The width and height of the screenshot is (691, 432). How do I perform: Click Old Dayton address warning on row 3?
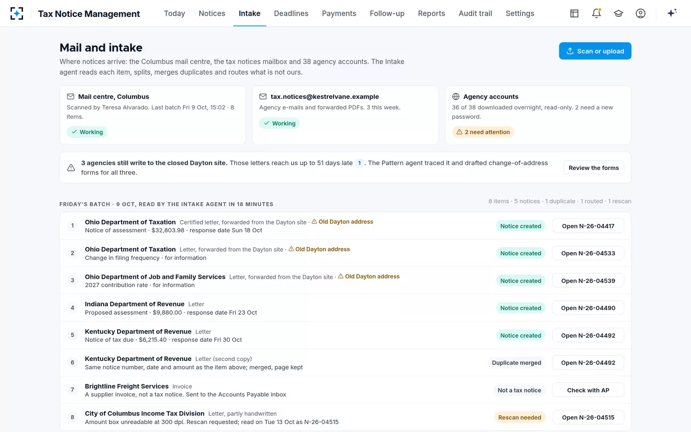369,276
